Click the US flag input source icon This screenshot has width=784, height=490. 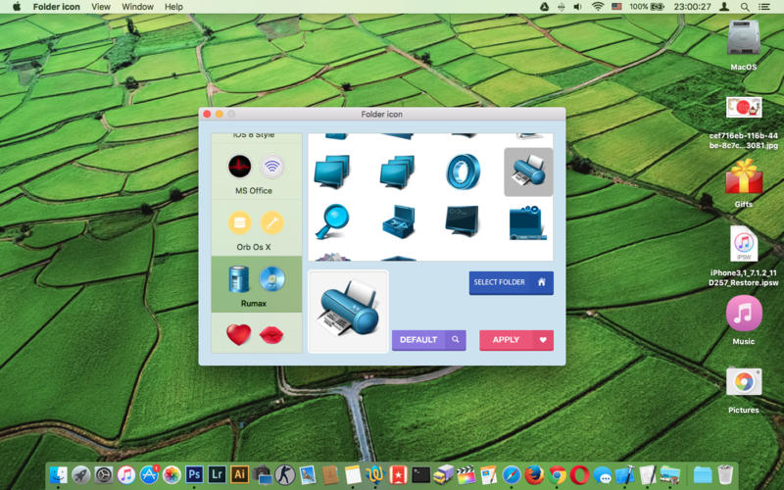617,7
